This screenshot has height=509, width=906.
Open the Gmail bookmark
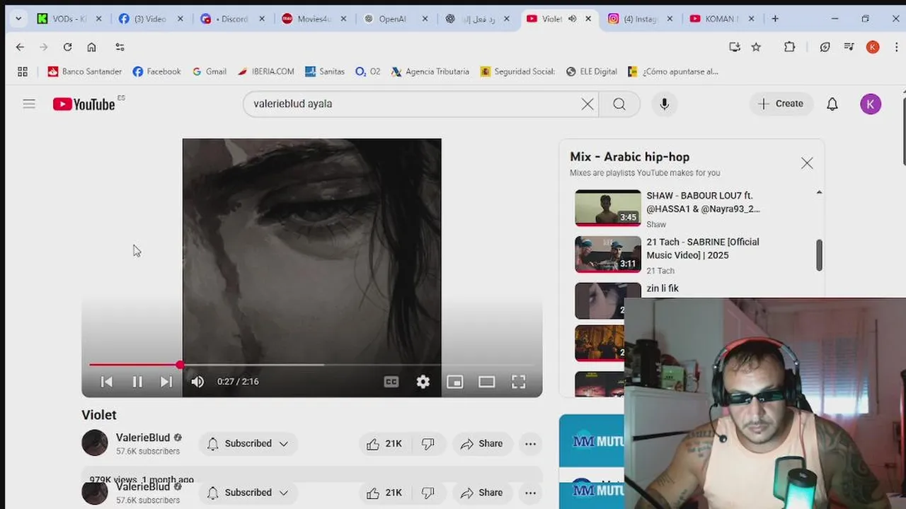(x=209, y=71)
